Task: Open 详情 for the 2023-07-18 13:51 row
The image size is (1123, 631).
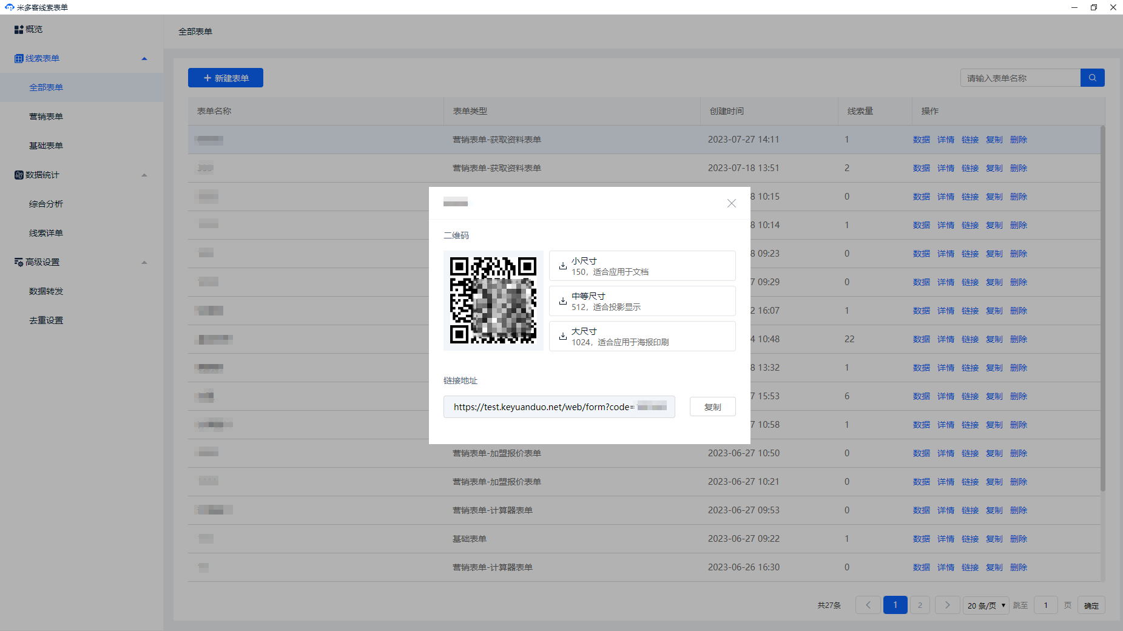Action: [x=945, y=168]
